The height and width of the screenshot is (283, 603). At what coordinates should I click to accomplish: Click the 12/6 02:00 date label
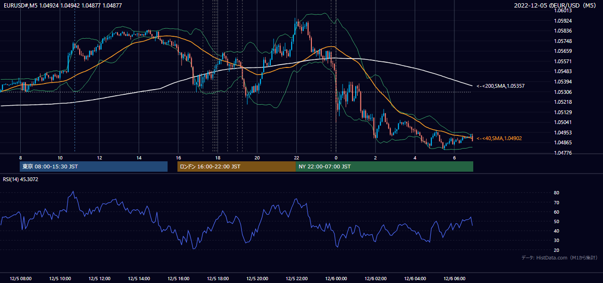click(x=375, y=279)
